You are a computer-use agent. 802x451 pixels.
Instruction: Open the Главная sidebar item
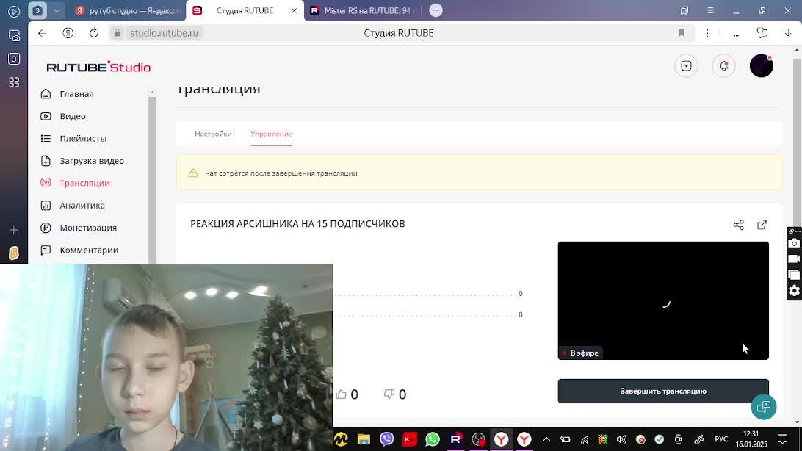tap(76, 94)
